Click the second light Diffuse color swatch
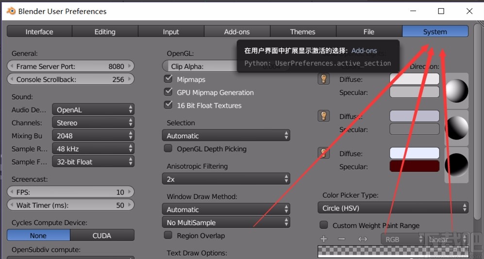The width and height of the screenshot is (484, 259). click(x=414, y=116)
